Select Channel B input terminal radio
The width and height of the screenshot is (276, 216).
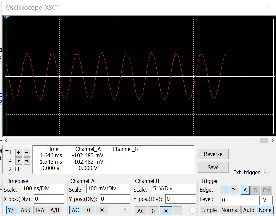point(192,210)
